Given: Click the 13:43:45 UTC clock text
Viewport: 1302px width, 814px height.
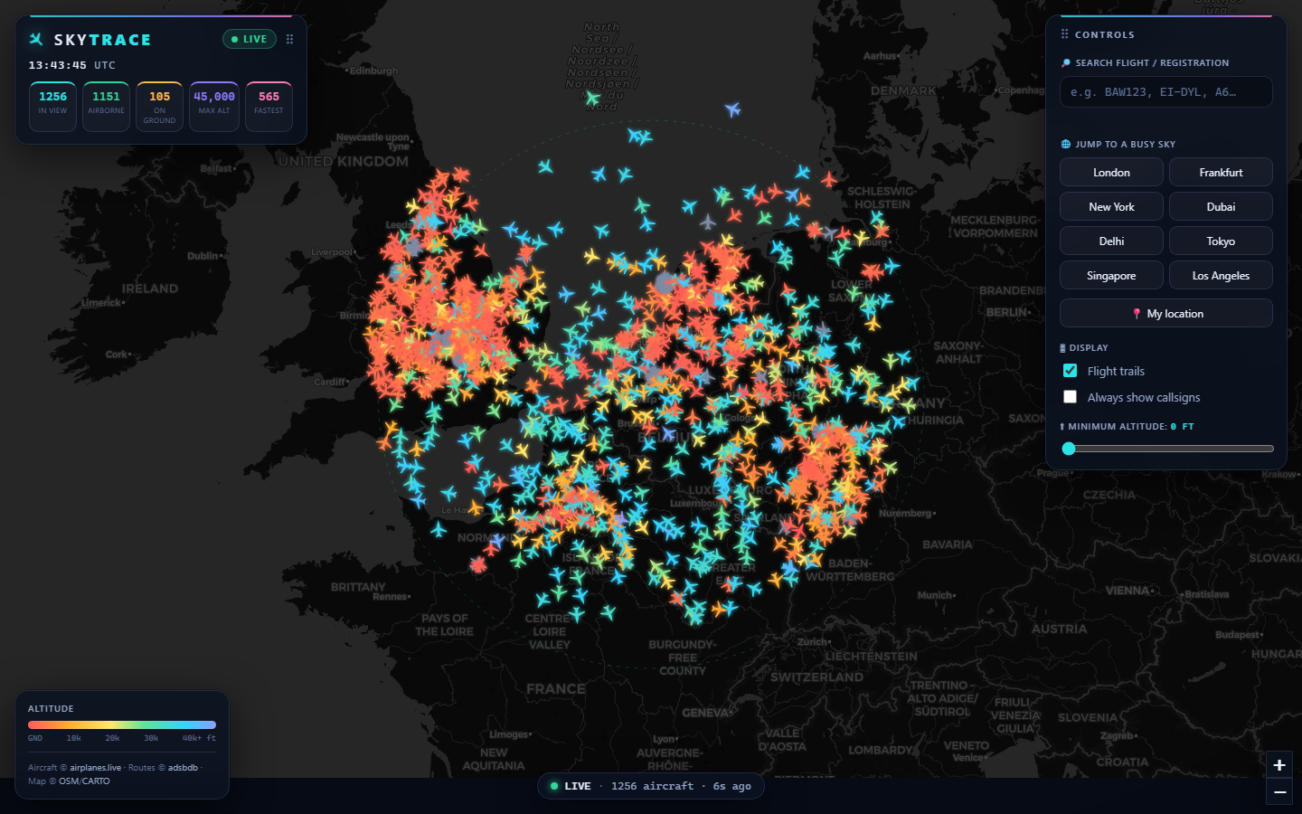Looking at the screenshot, I should click(x=71, y=65).
